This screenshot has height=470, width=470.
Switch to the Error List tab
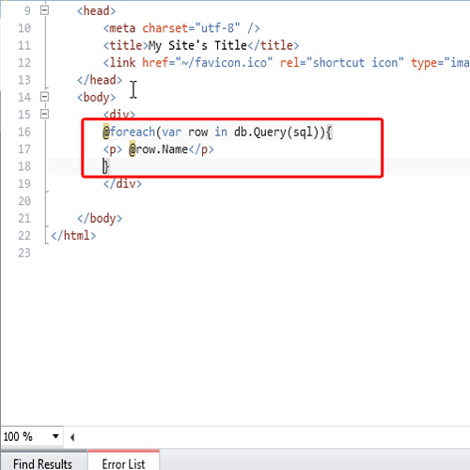point(123,463)
